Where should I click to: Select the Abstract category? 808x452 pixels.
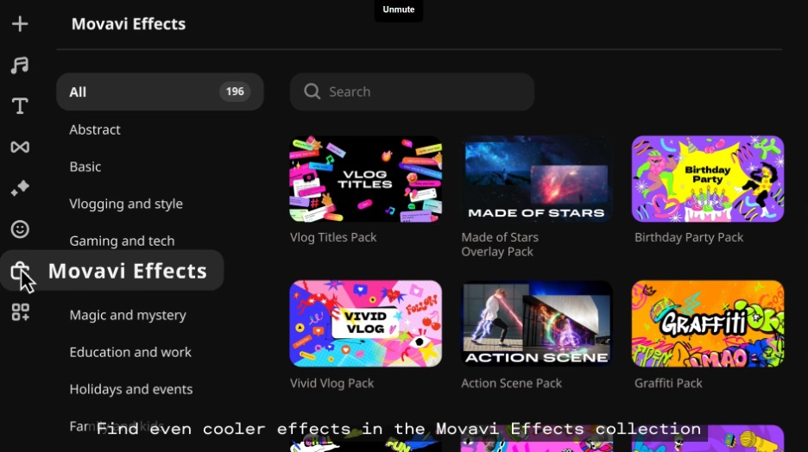coord(95,129)
